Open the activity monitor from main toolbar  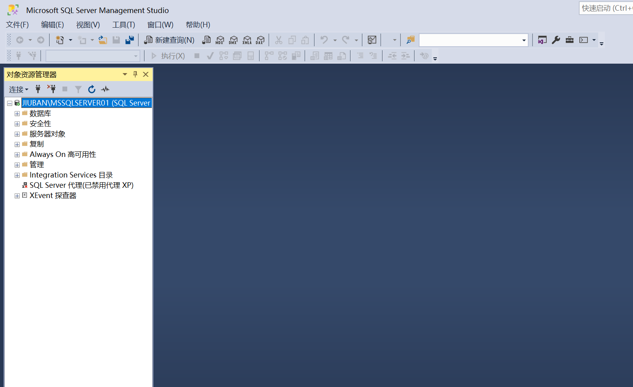(x=372, y=40)
